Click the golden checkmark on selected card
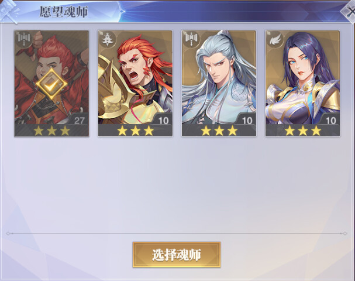Screen dimensions: 355x281 click(x=51, y=84)
